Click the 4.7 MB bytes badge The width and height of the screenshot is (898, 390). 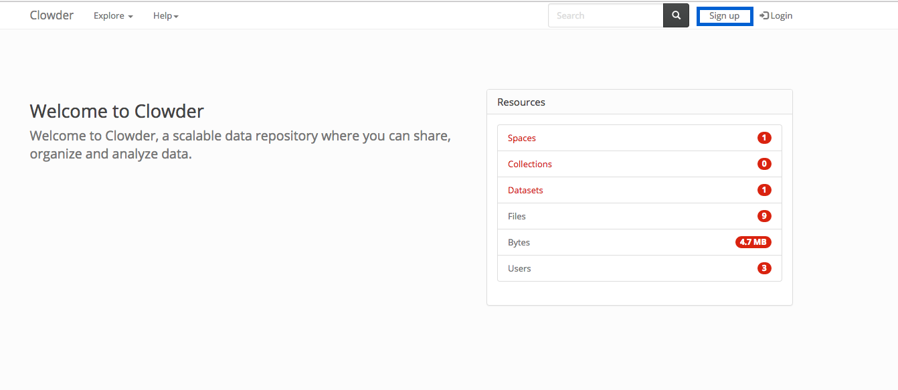pyautogui.click(x=753, y=242)
